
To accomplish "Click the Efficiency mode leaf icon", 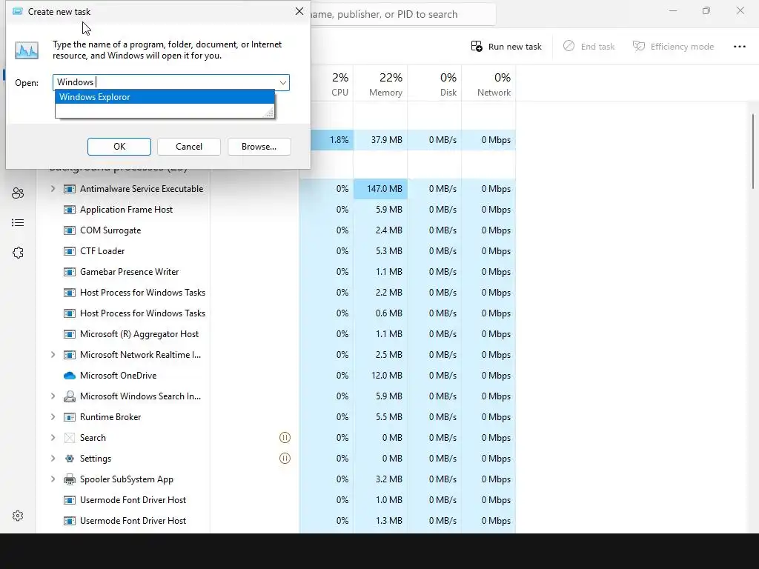I will 639,46.
